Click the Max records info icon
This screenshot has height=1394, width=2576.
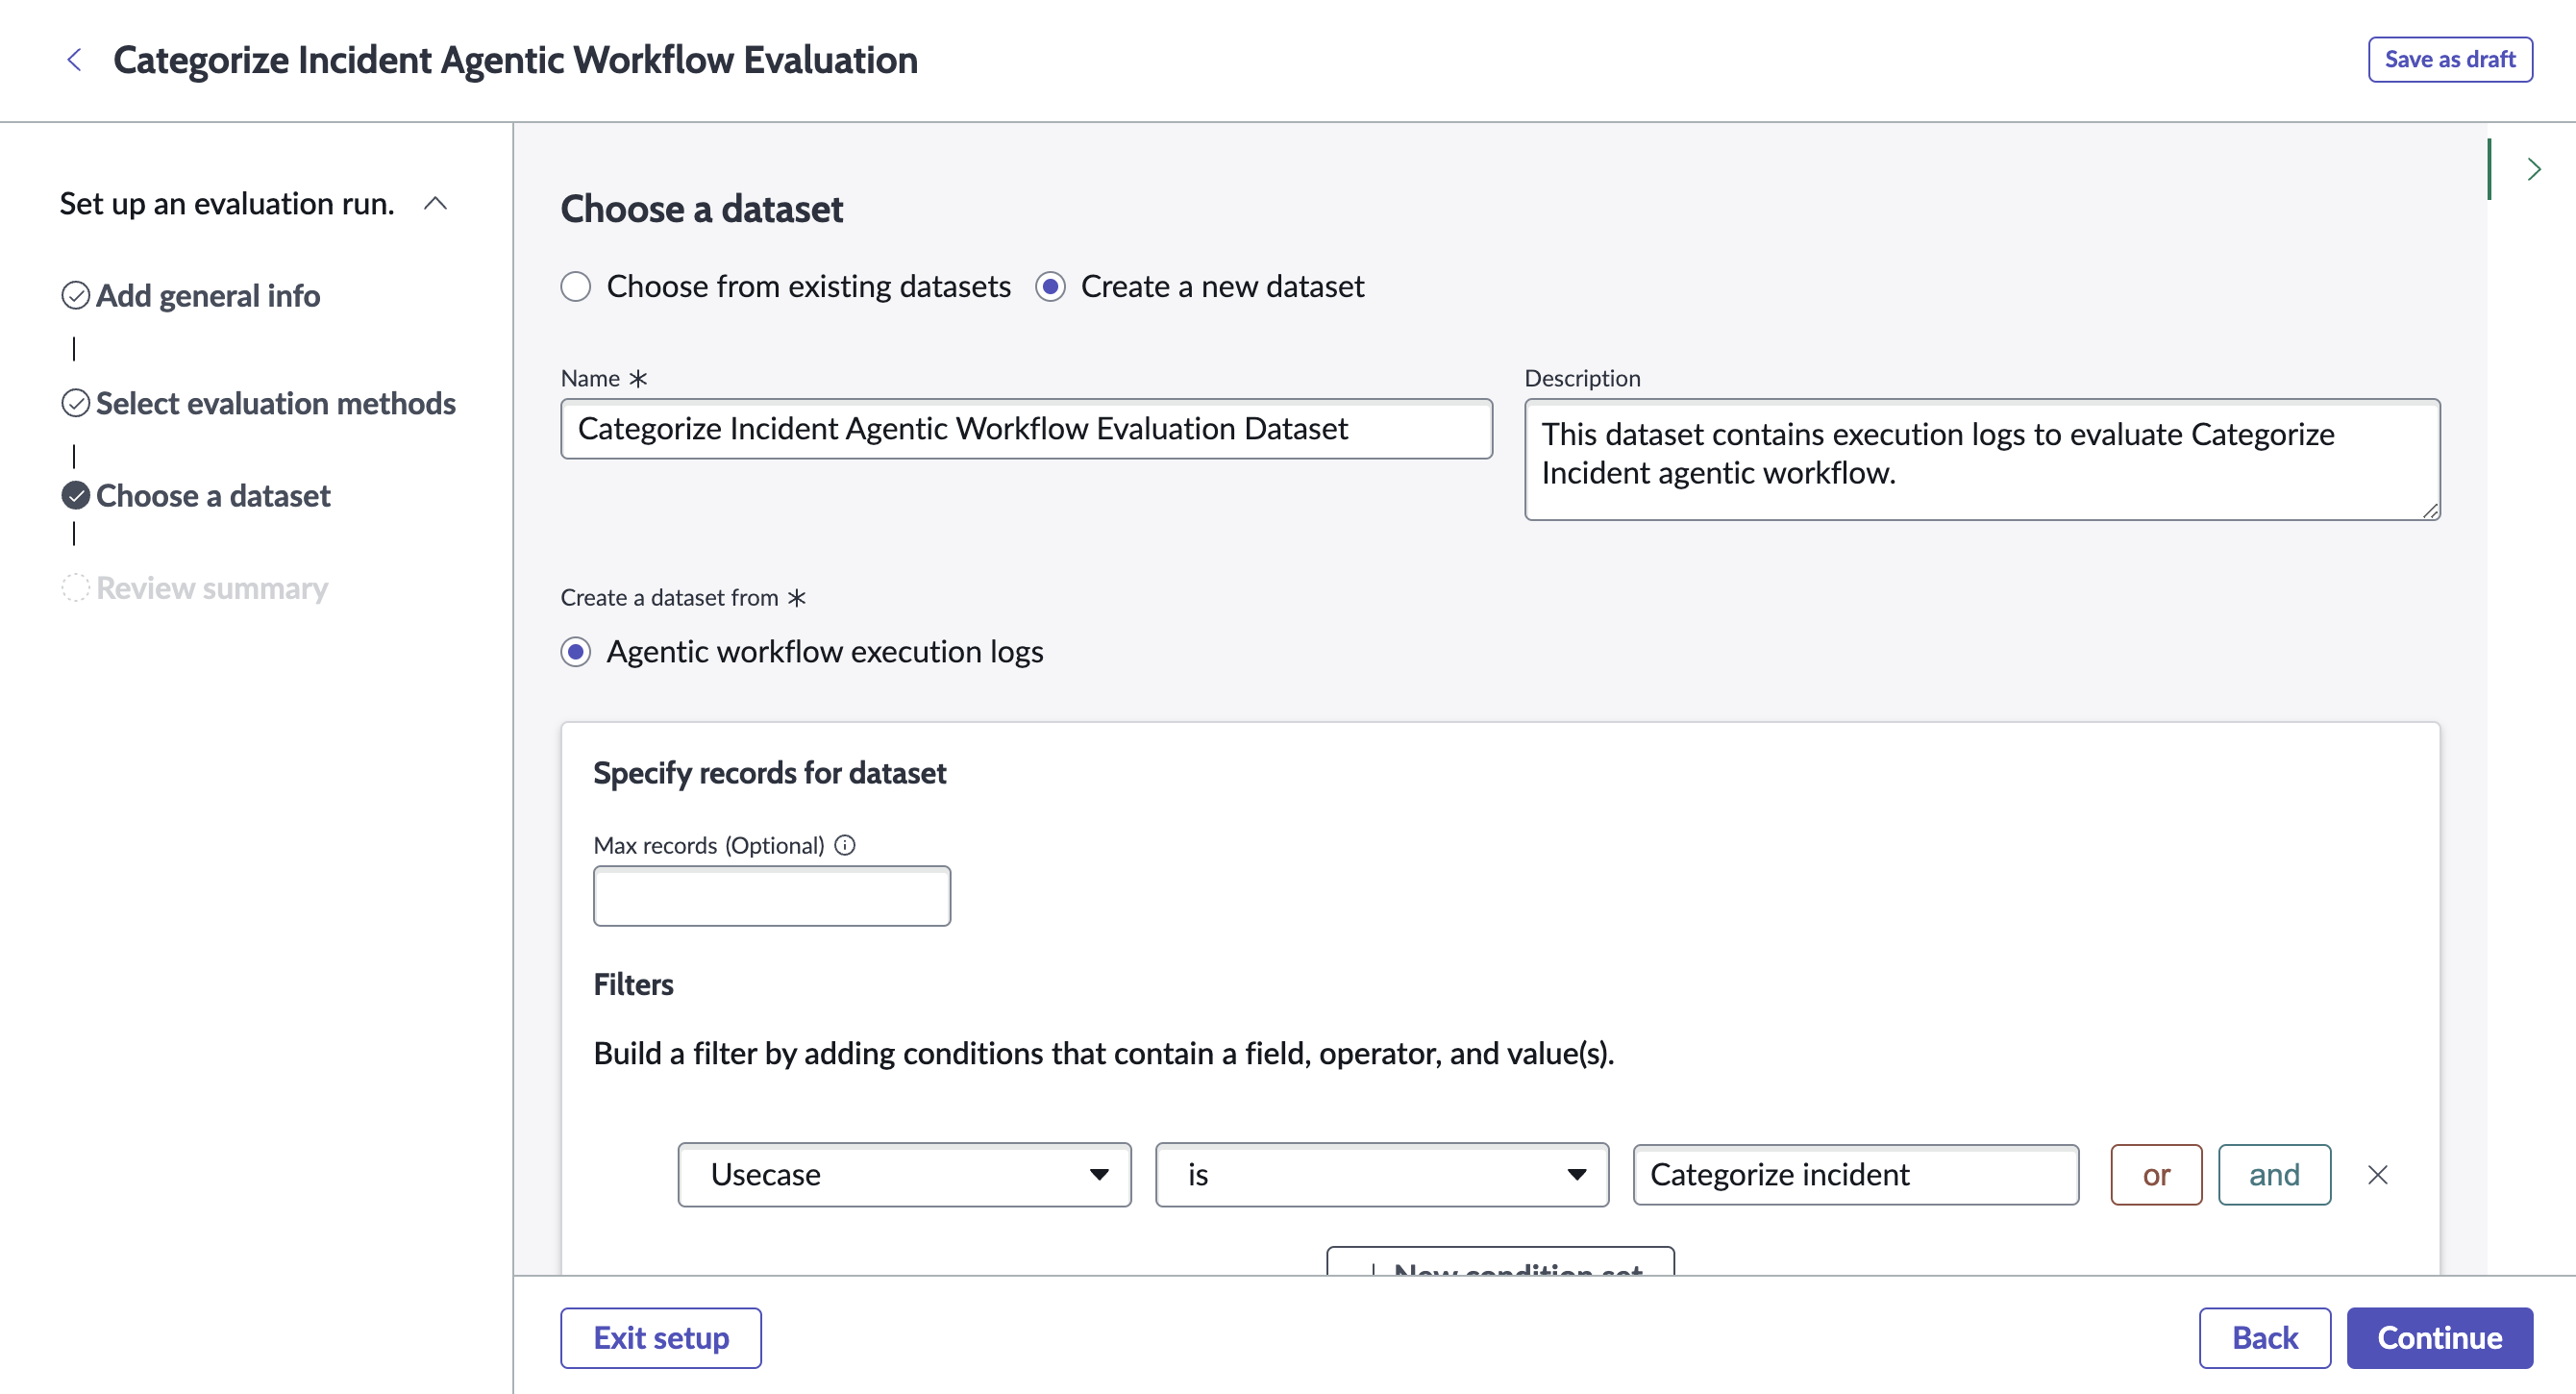point(845,845)
